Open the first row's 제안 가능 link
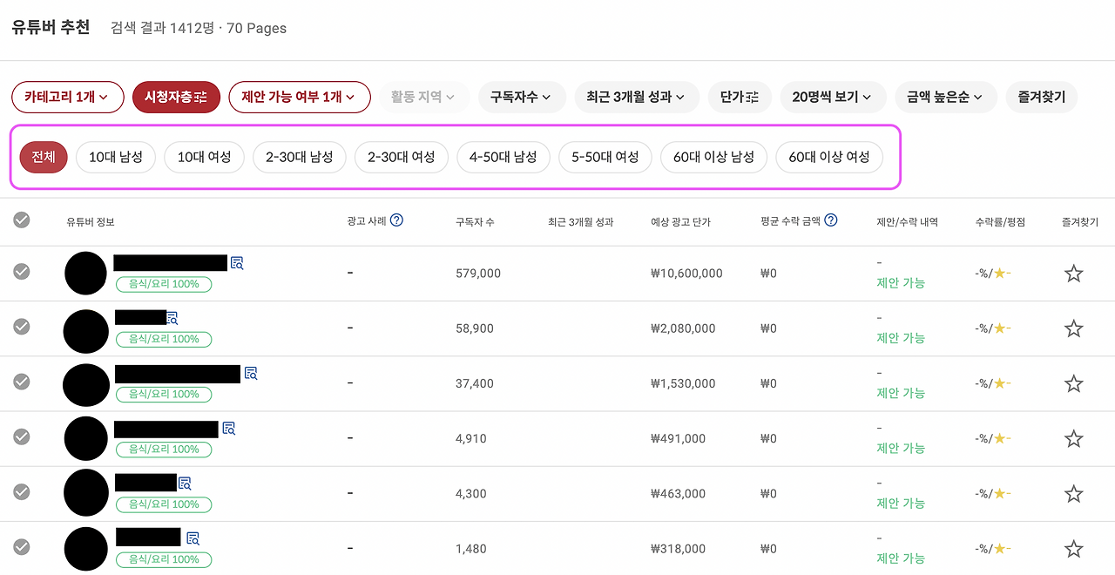 pos(901,285)
